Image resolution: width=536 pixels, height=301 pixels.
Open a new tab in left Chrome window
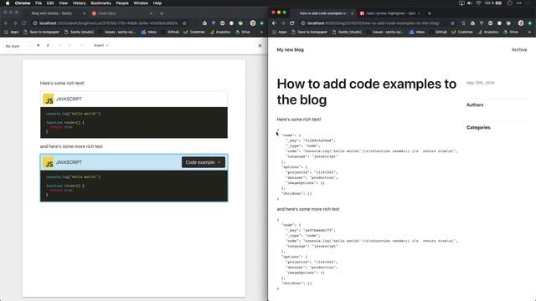pos(162,13)
